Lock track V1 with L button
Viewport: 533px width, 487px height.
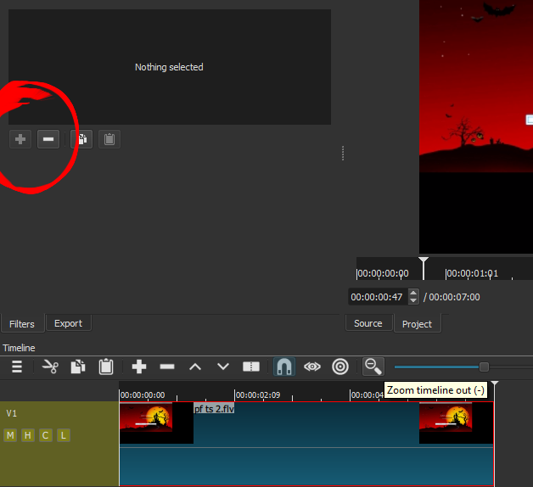click(x=64, y=435)
